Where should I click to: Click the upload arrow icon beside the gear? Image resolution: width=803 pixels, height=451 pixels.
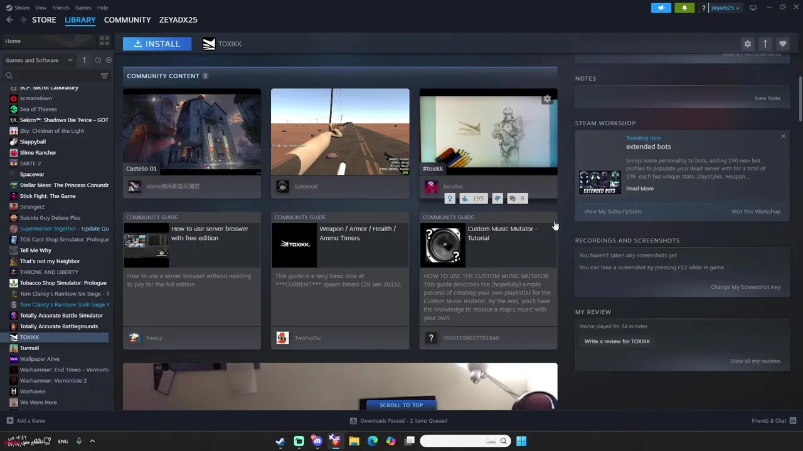pos(765,44)
